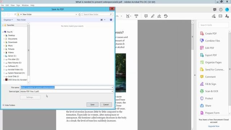
Task: Open the Sign menu
Action: (18, 5)
